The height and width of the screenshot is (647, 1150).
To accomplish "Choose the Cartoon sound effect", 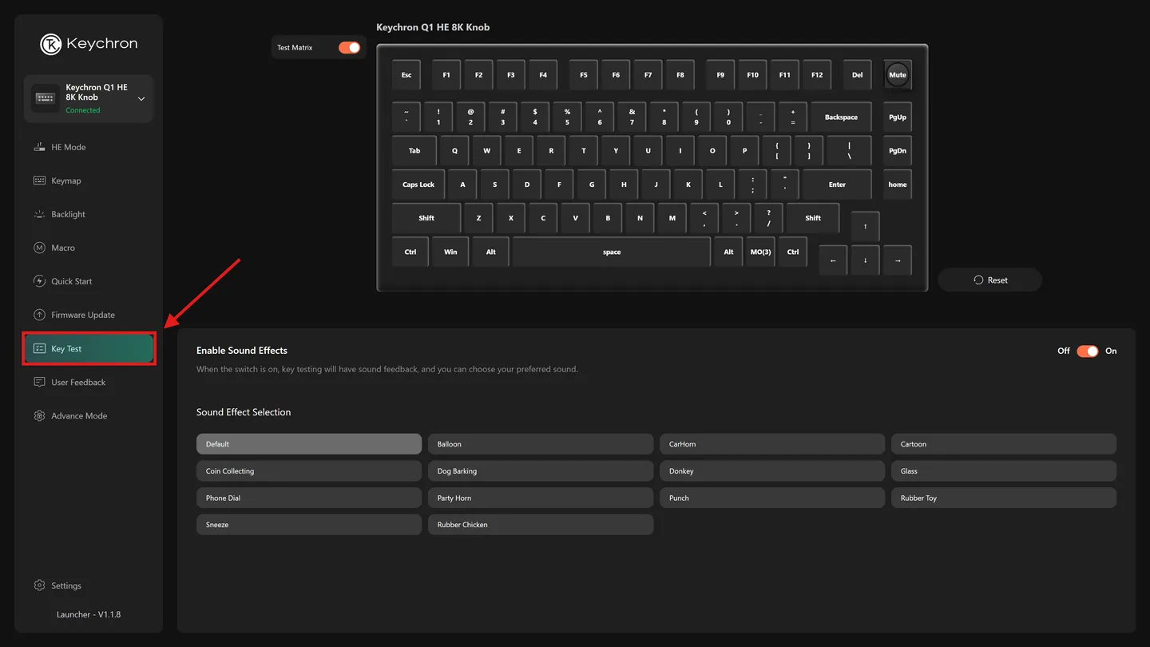I will pos(1004,444).
